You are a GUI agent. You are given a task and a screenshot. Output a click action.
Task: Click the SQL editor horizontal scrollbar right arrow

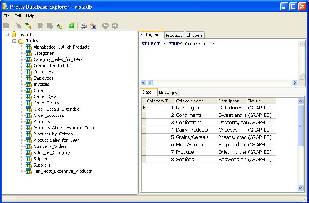(295, 83)
